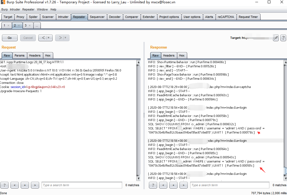The height and width of the screenshot is (195, 287).
Task: Open the Intruder menu
Action: (15, 10)
